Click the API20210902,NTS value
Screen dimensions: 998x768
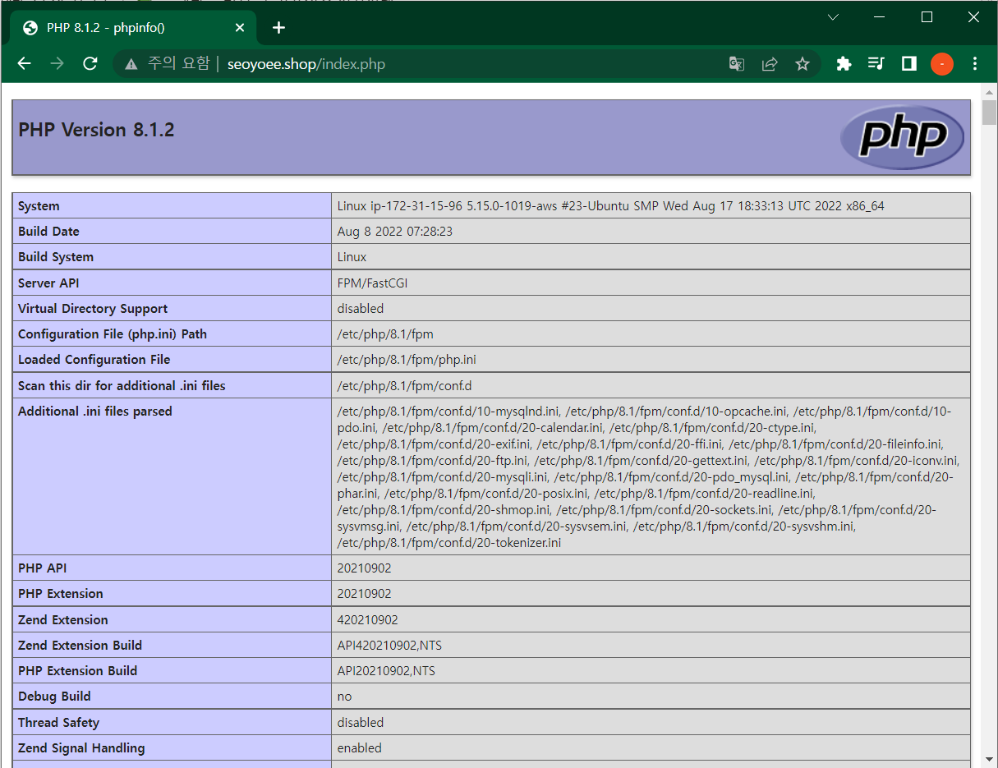[x=386, y=671]
